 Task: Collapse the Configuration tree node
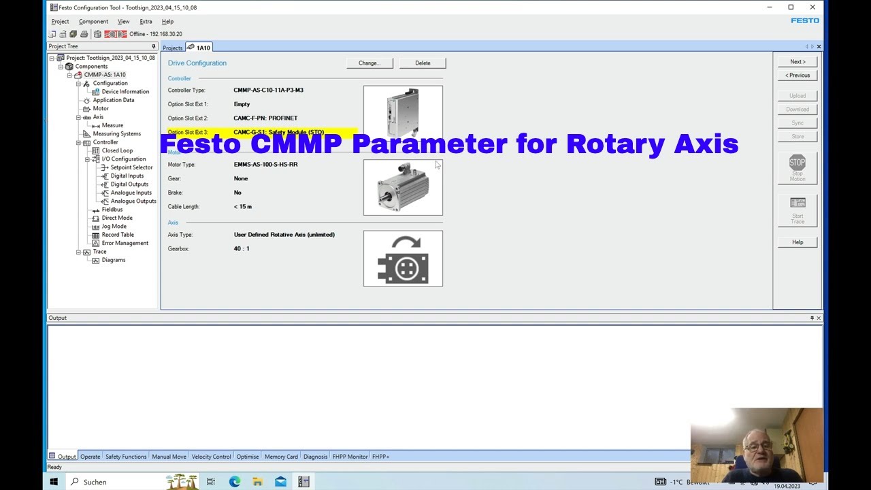point(78,84)
